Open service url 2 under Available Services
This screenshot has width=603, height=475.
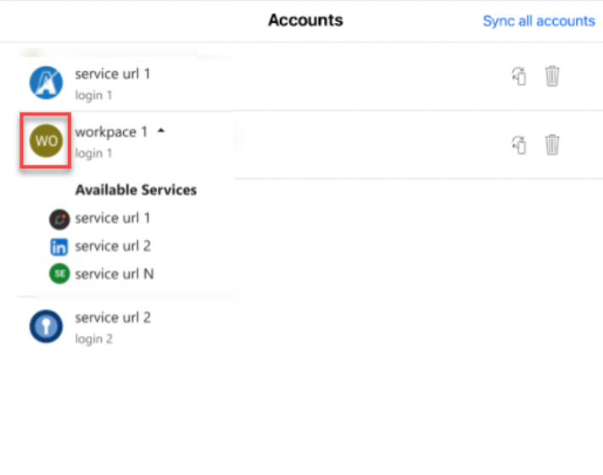[x=113, y=246]
